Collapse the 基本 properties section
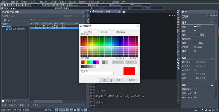This screenshot has height=112, width=219. (212, 23)
